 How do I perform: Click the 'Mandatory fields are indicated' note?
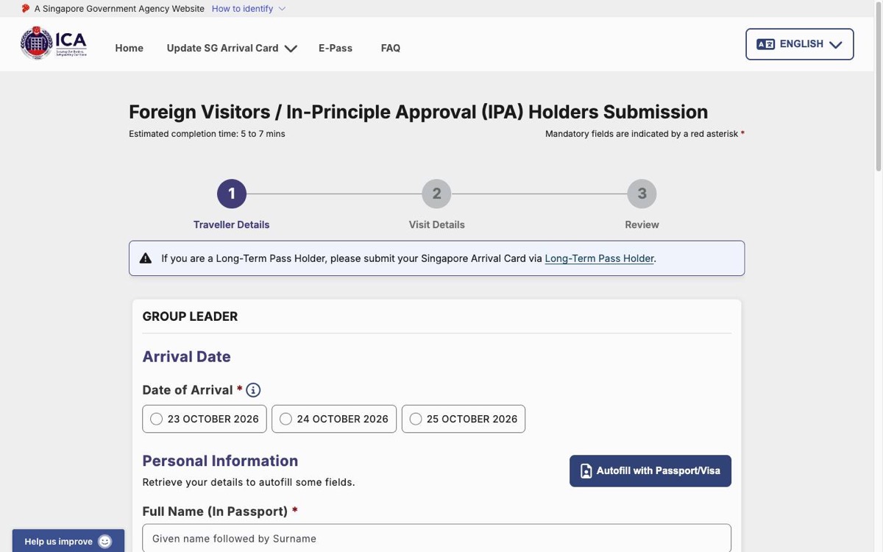645,134
